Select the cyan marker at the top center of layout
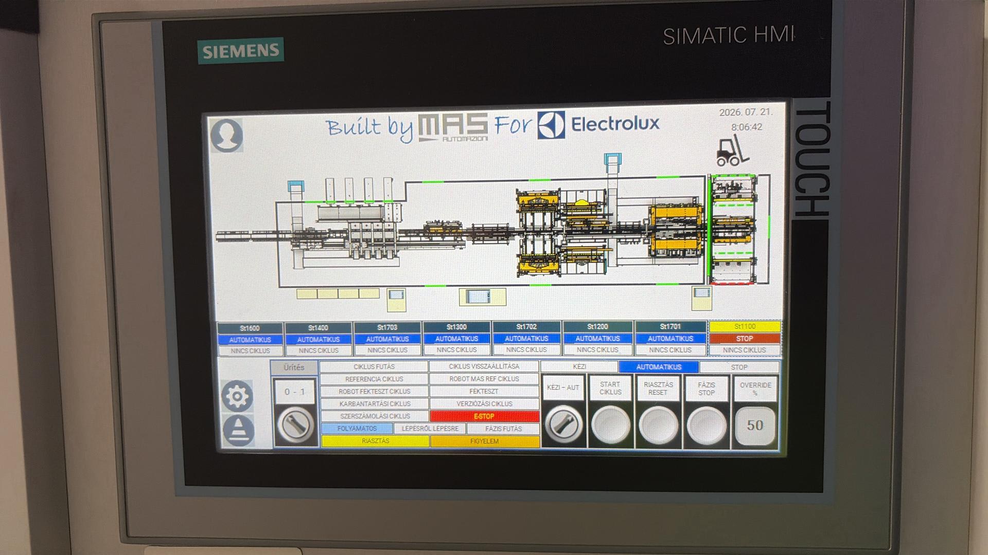 (612, 159)
